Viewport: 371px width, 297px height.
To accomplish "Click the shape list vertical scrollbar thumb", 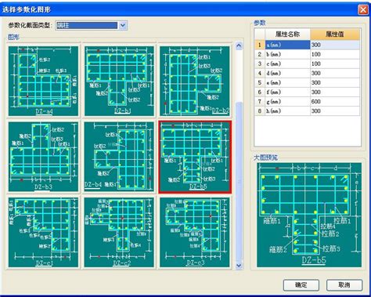I will tap(239, 182).
